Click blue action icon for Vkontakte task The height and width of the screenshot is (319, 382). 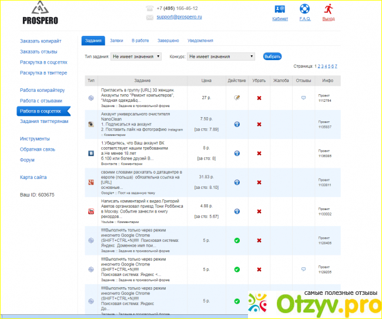click(236, 154)
